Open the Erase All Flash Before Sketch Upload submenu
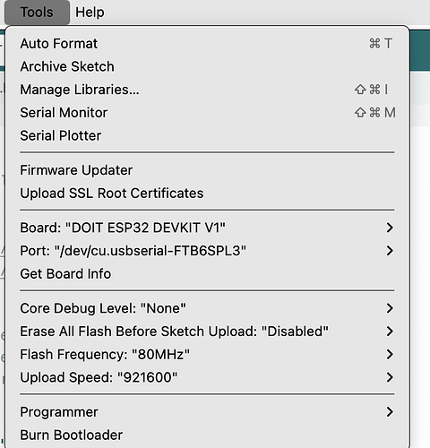 point(207,332)
